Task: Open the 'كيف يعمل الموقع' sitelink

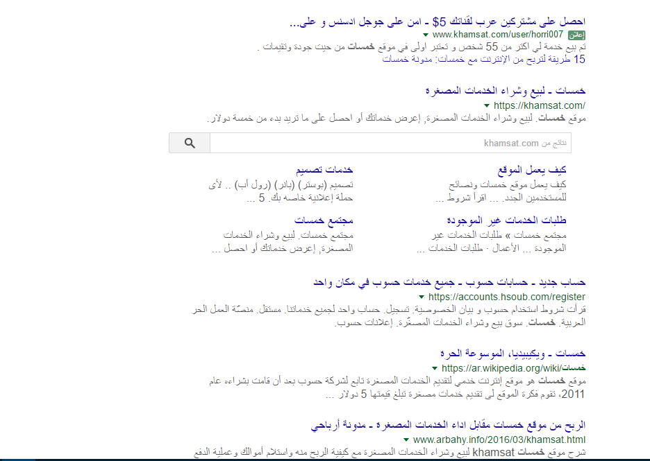Action: [x=532, y=170]
